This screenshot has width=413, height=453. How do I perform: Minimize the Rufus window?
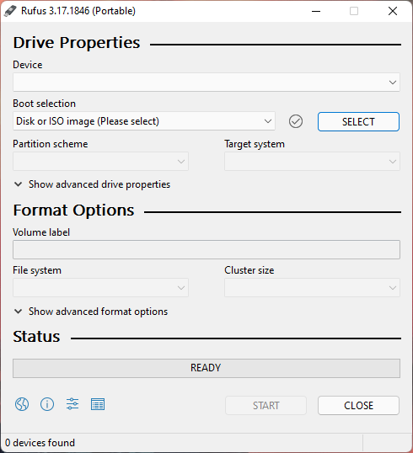tap(316, 11)
